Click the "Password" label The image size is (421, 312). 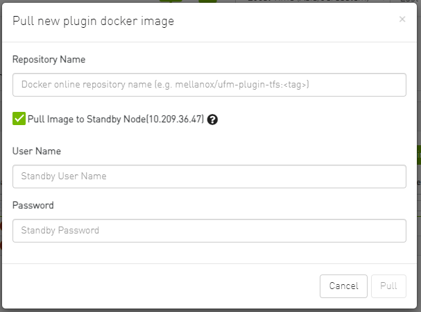(33, 205)
